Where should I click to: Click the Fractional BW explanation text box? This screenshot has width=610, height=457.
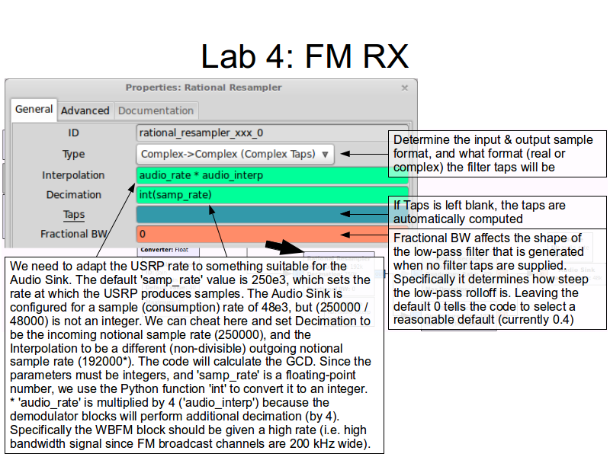(498, 279)
